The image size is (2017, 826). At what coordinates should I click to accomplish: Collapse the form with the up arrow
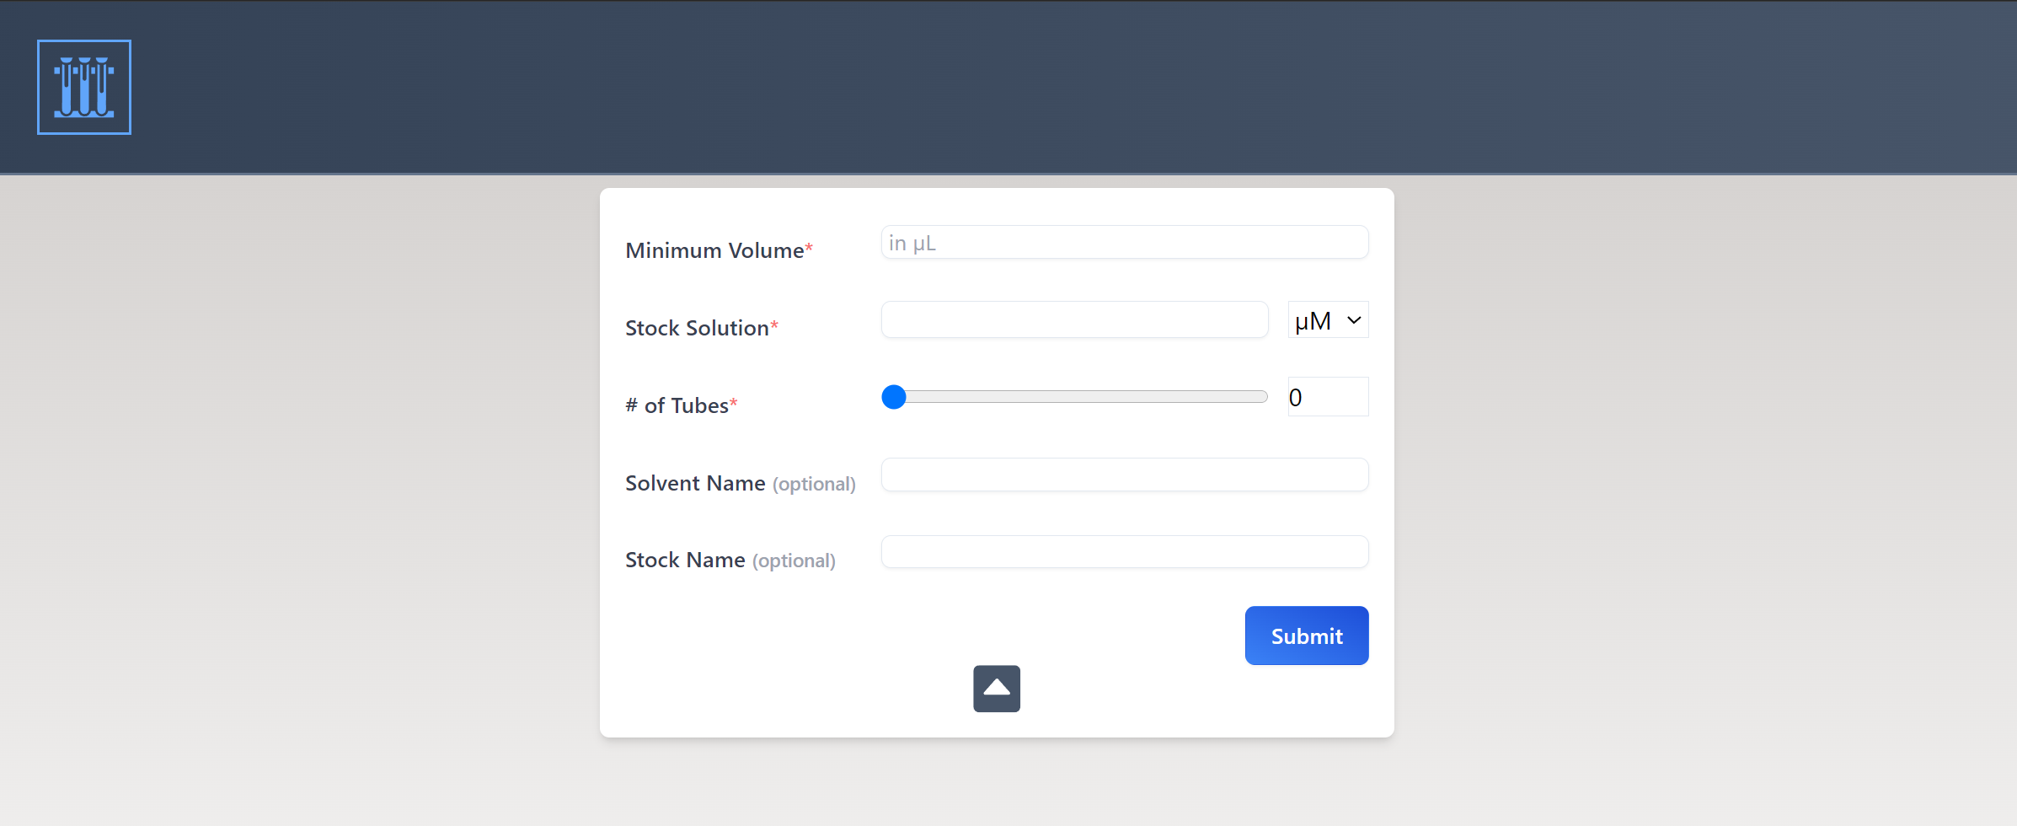click(997, 689)
